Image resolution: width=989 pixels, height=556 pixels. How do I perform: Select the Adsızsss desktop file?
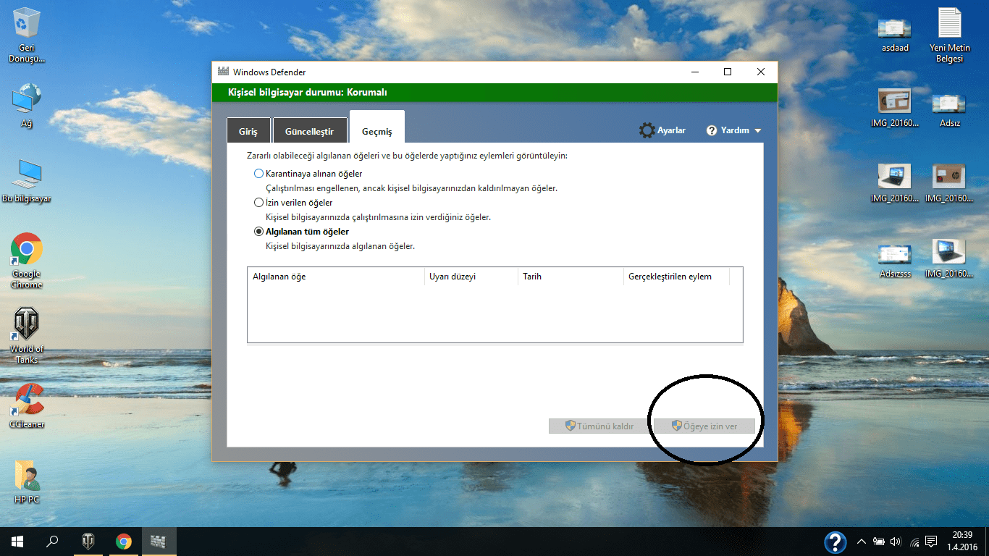(894, 261)
